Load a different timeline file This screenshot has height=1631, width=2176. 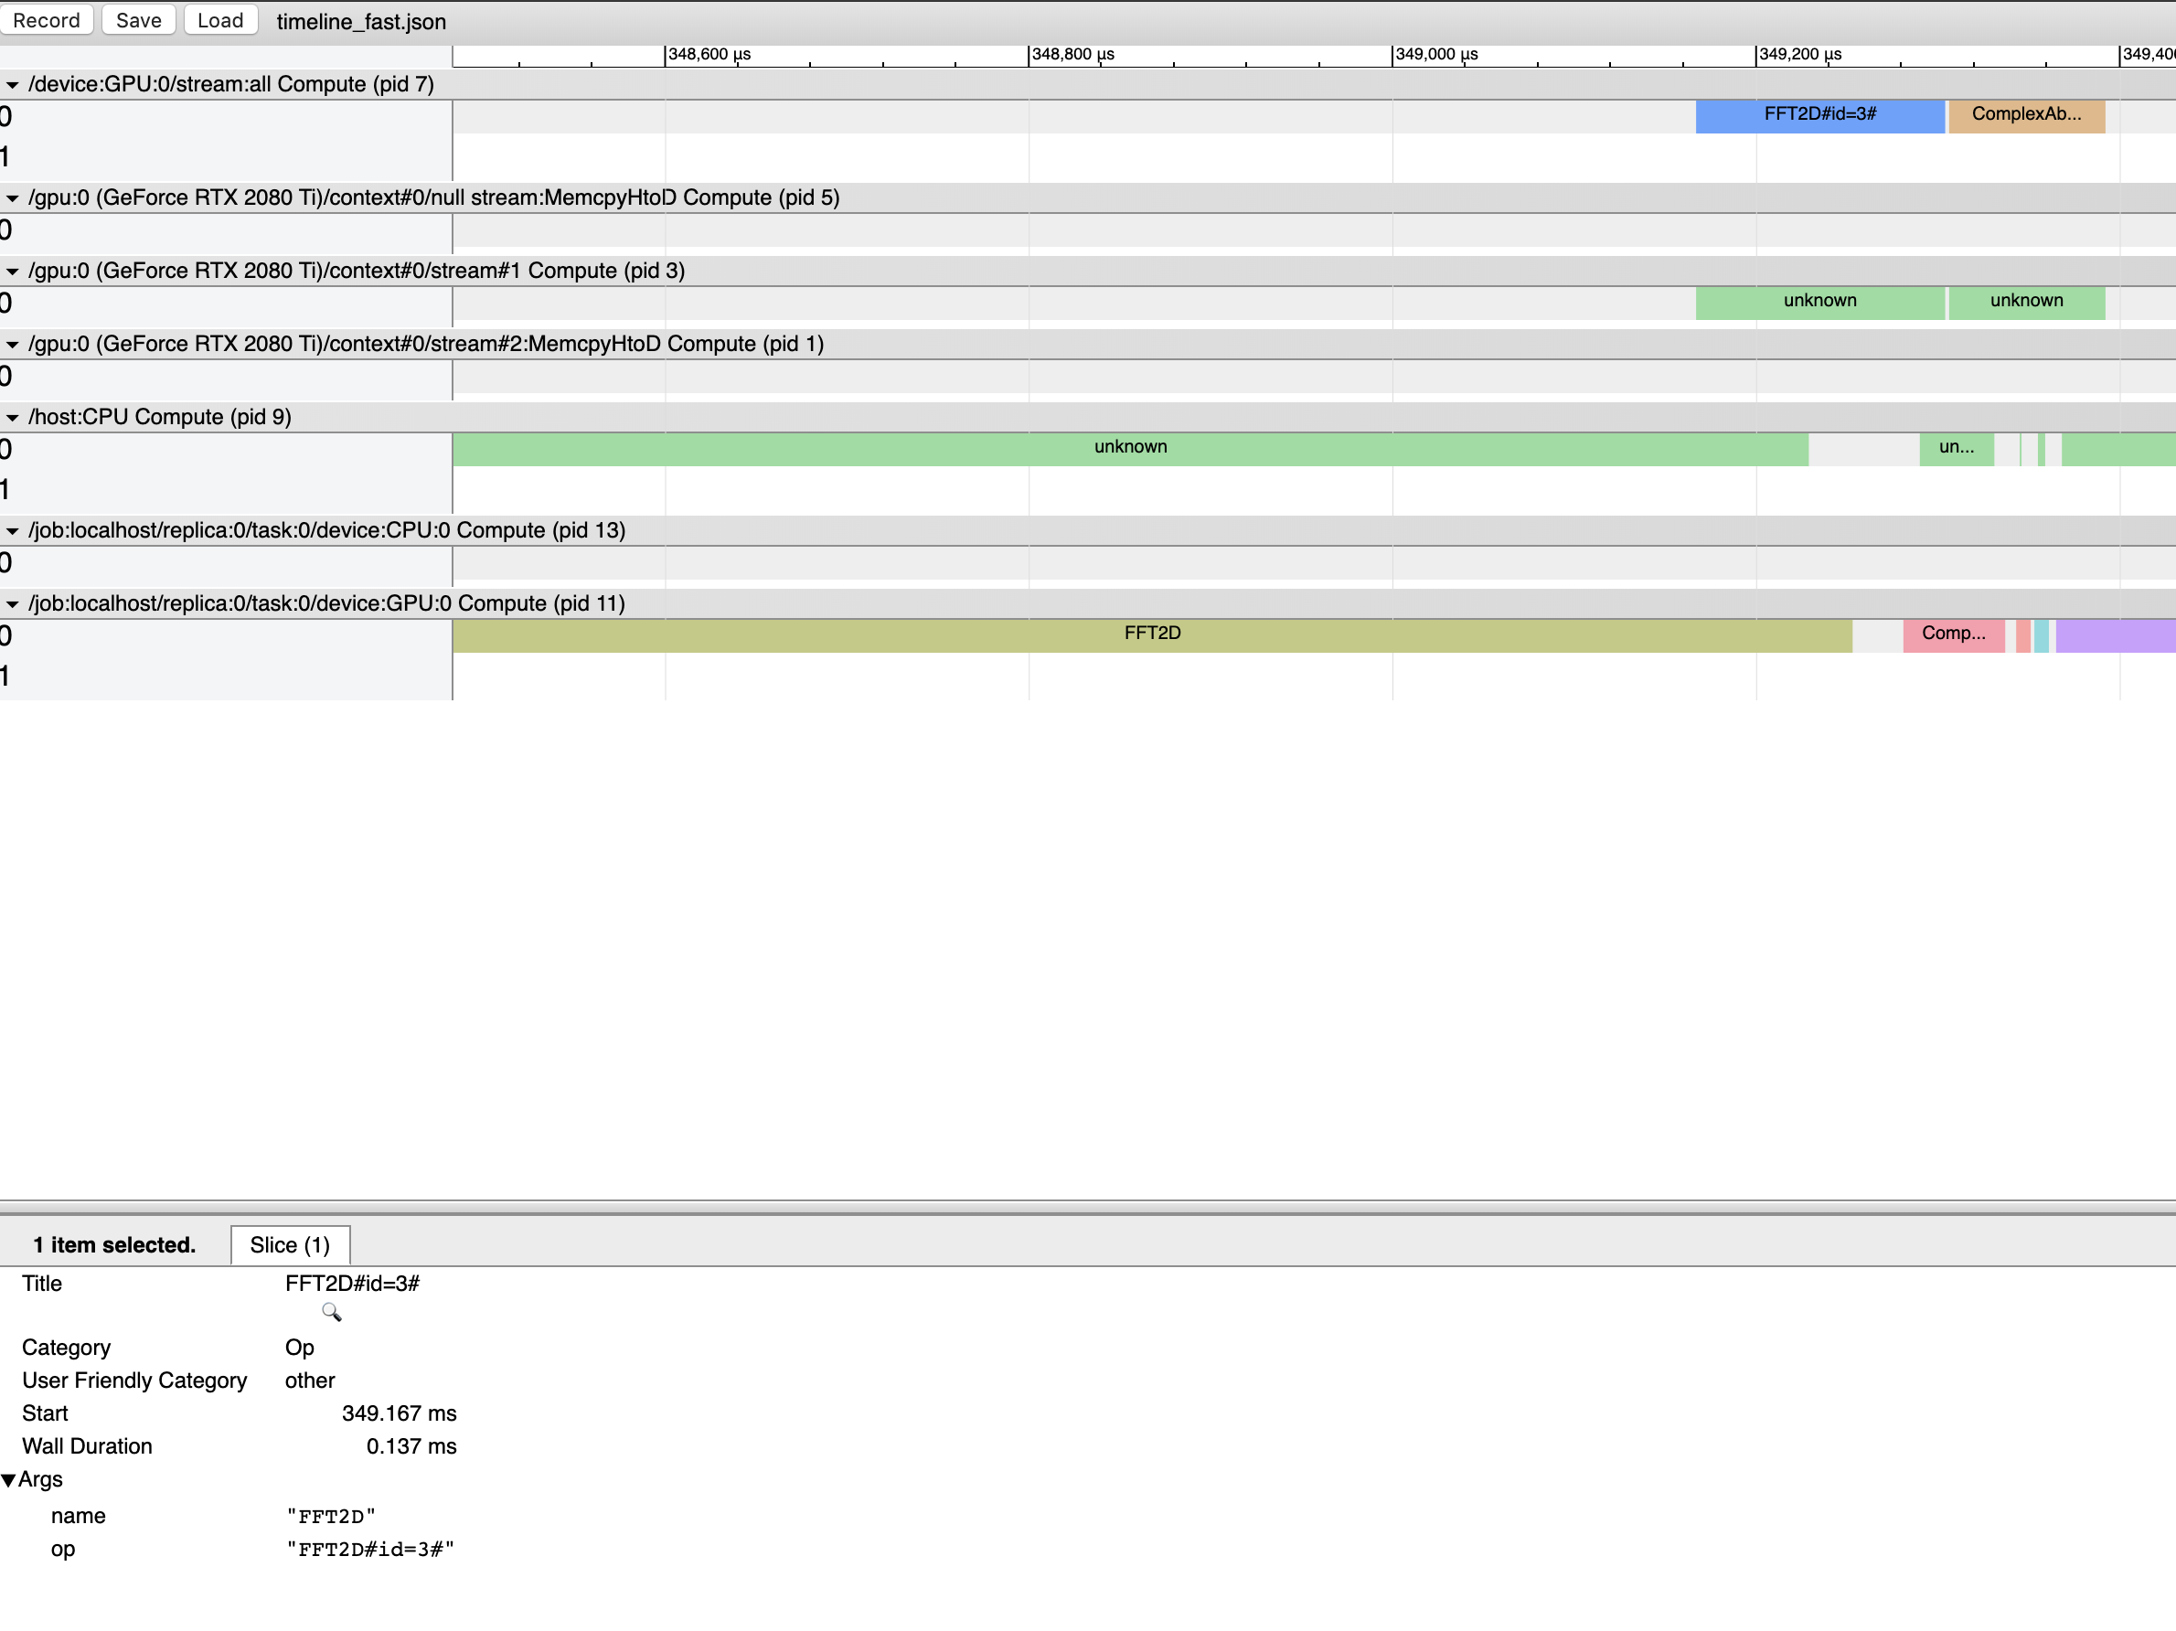[x=220, y=20]
